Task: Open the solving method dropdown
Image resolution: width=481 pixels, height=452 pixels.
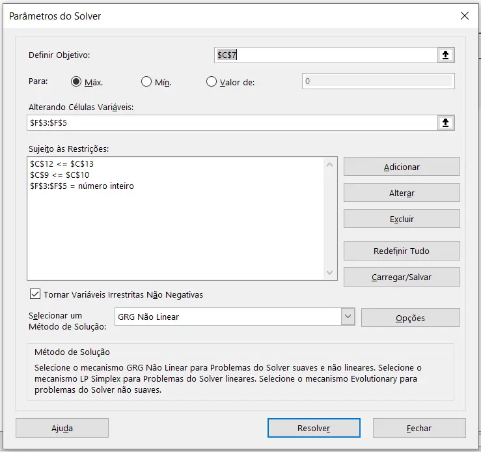Action: click(348, 317)
